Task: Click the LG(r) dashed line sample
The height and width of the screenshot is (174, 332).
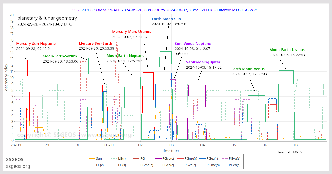Action: click(114, 158)
